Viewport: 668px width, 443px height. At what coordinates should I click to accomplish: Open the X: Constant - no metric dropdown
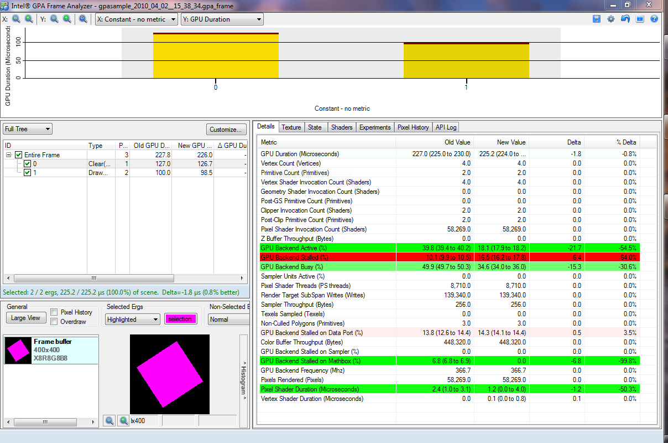(x=136, y=18)
